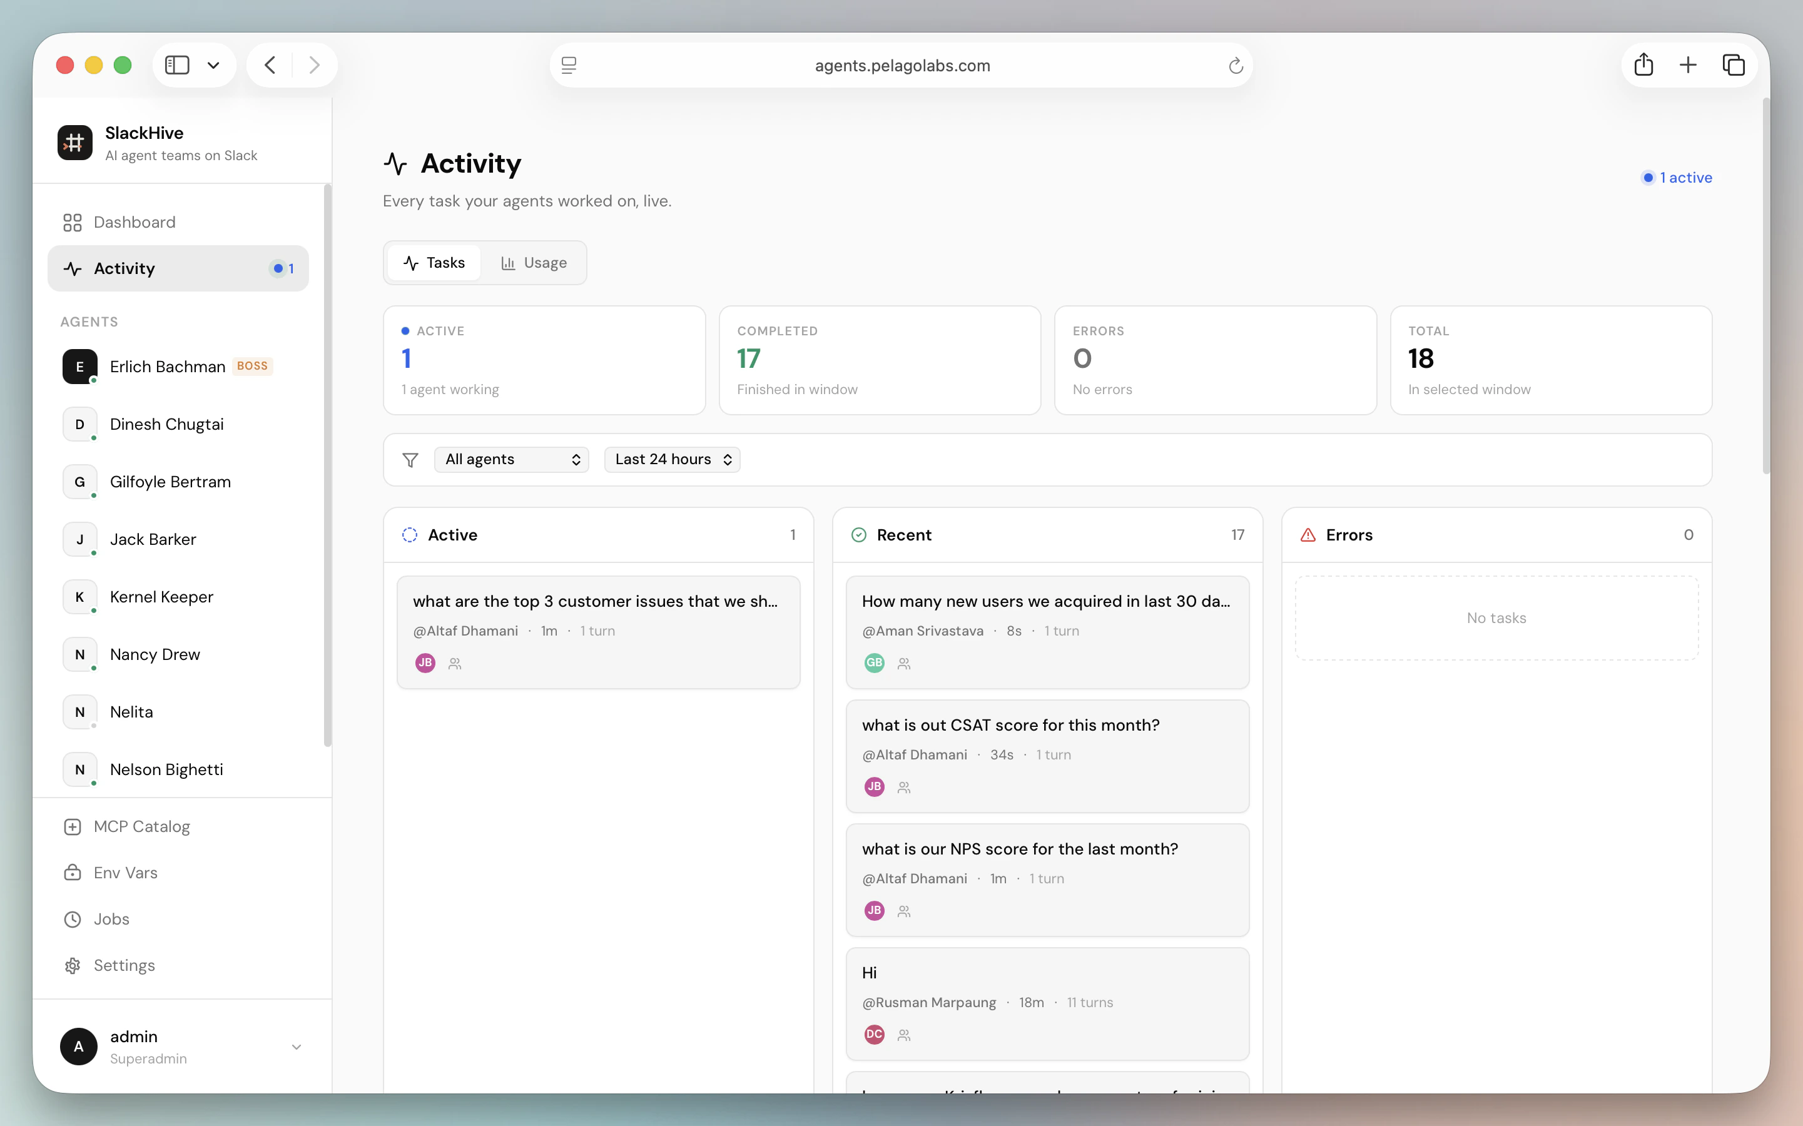Click JB avatar on the CSAT score task
Image resolution: width=1803 pixels, height=1126 pixels.
[875, 786]
